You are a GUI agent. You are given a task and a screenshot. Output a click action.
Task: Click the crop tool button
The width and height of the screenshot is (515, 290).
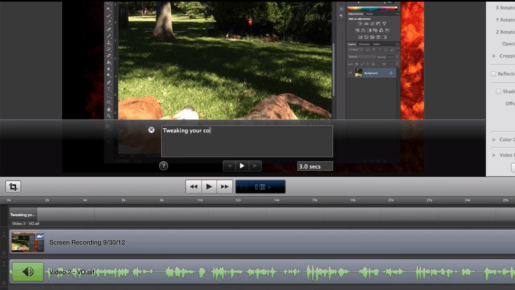[13, 187]
